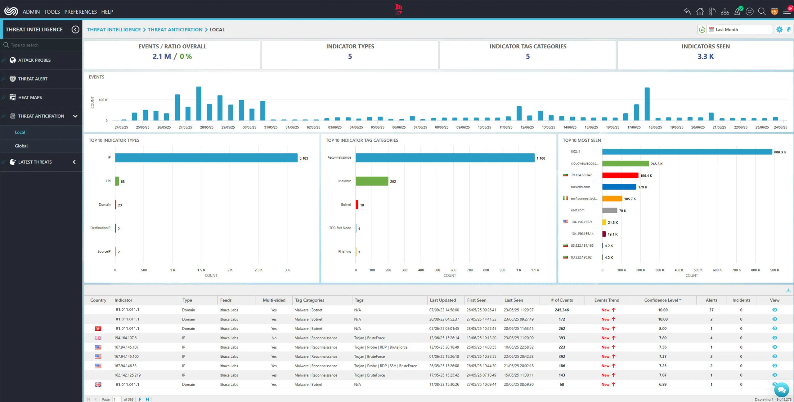View details of indicator 194.164.107.6
794x402 pixels.
(x=774, y=338)
